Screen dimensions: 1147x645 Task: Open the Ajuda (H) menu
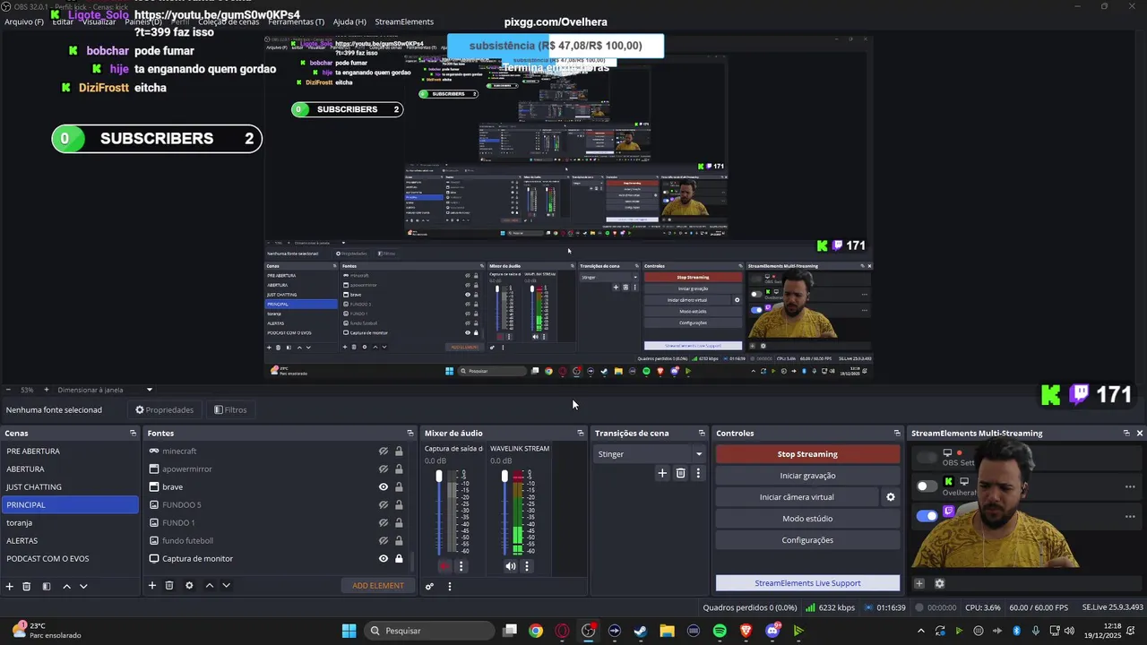(x=349, y=21)
